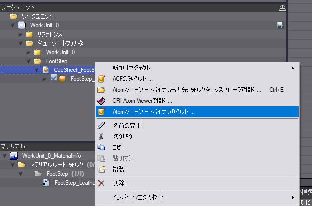
Task: Choose 切り取り from the context menu
Action: pos(197,137)
